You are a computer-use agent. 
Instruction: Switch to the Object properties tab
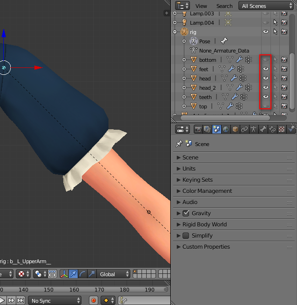click(x=235, y=129)
